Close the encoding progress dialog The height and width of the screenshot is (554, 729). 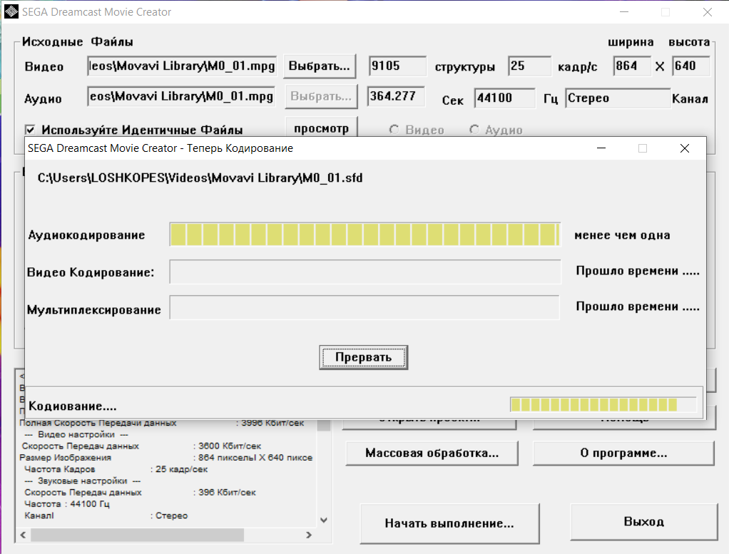pos(684,148)
